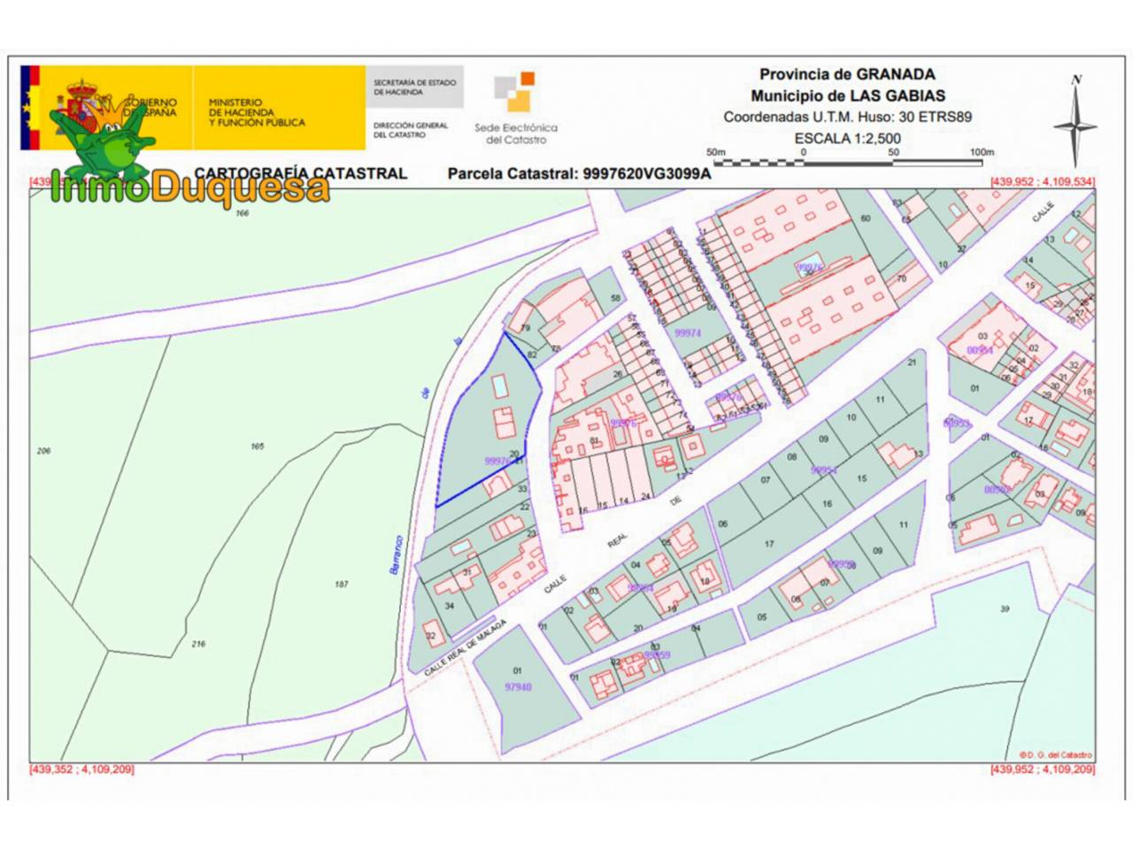Click the EU flag stripe emblem
1133x849 pixels.
click(30, 107)
